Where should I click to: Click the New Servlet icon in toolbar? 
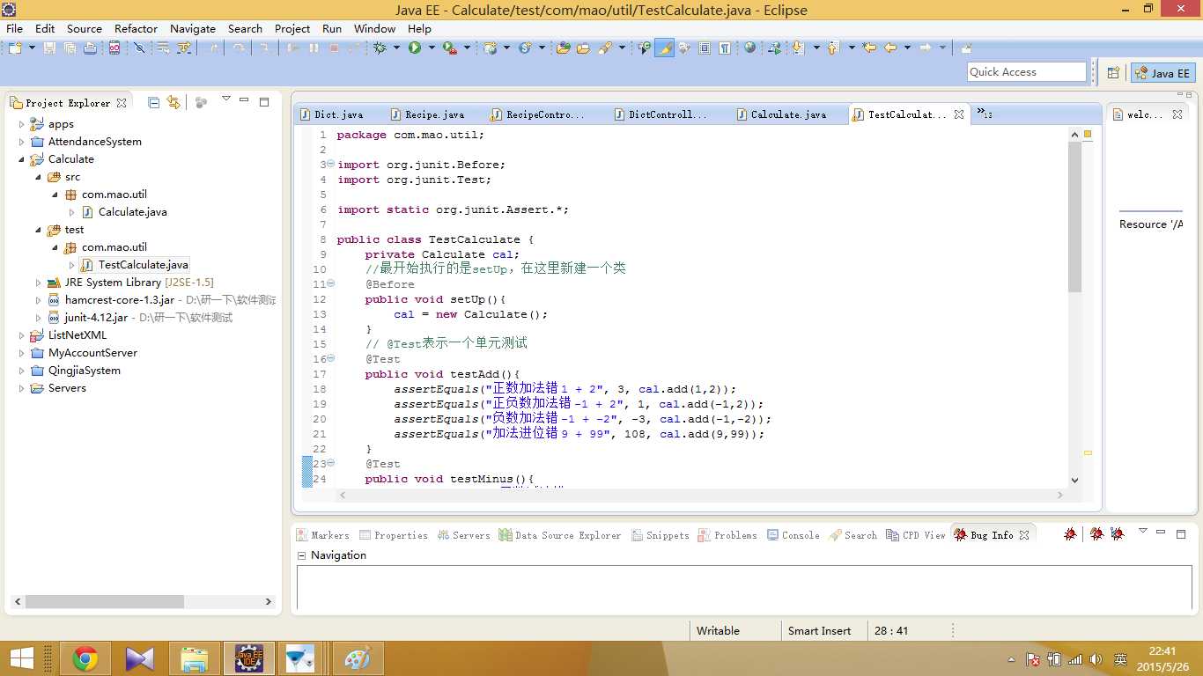point(525,48)
